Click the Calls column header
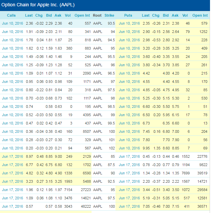This screenshot has height=213, width=214. click(x=11, y=15)
